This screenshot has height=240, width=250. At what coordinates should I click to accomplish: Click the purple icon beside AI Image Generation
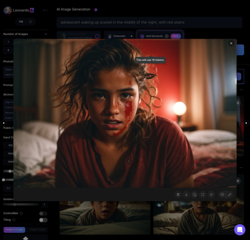(x=96, y=9)
